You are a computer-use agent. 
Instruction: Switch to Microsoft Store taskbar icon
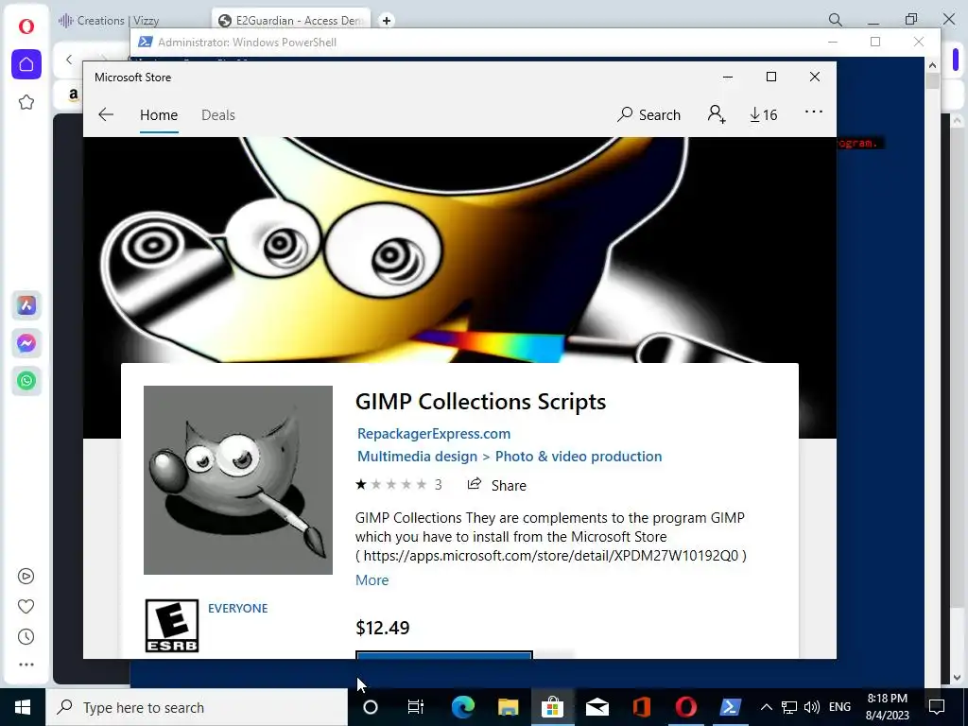pyautogui.click(x=552, y=707)
